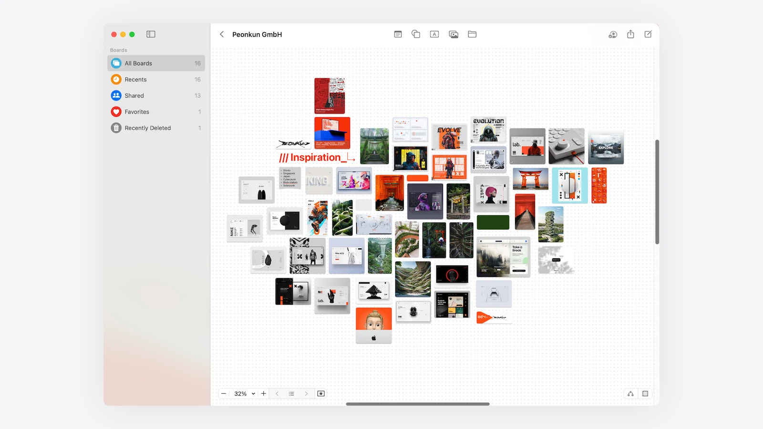Click the vertical canvas scrollbar
This screenshot has width=763, height=429.
coord(657,192)
